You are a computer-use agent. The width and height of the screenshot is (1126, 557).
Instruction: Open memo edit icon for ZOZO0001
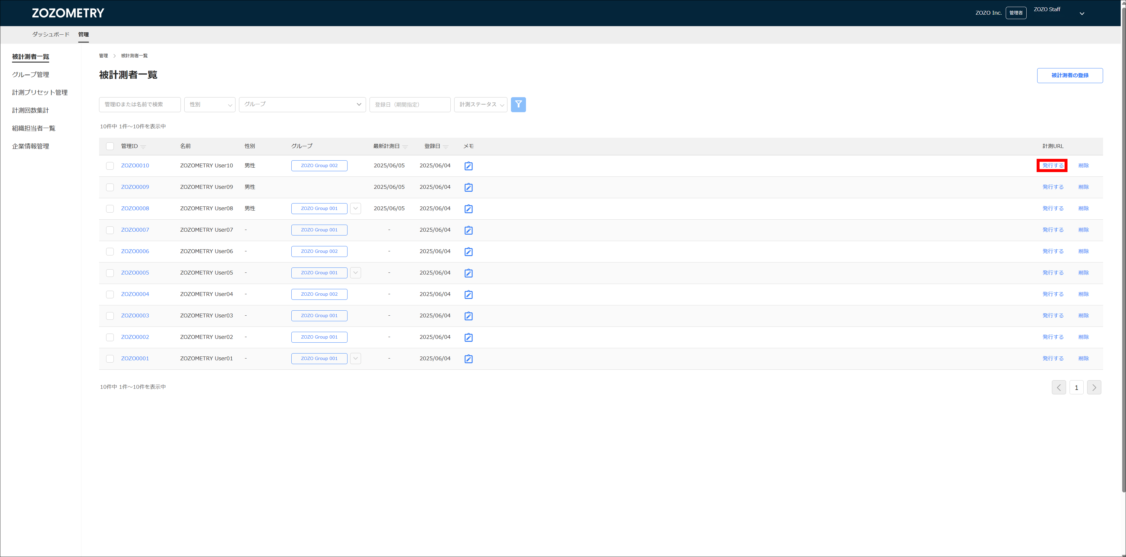[468, 359]
